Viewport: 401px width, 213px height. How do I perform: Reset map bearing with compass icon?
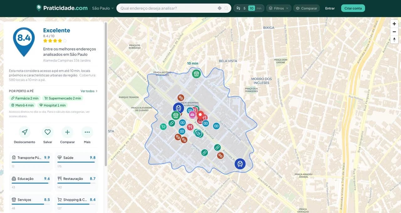point(394,39)
